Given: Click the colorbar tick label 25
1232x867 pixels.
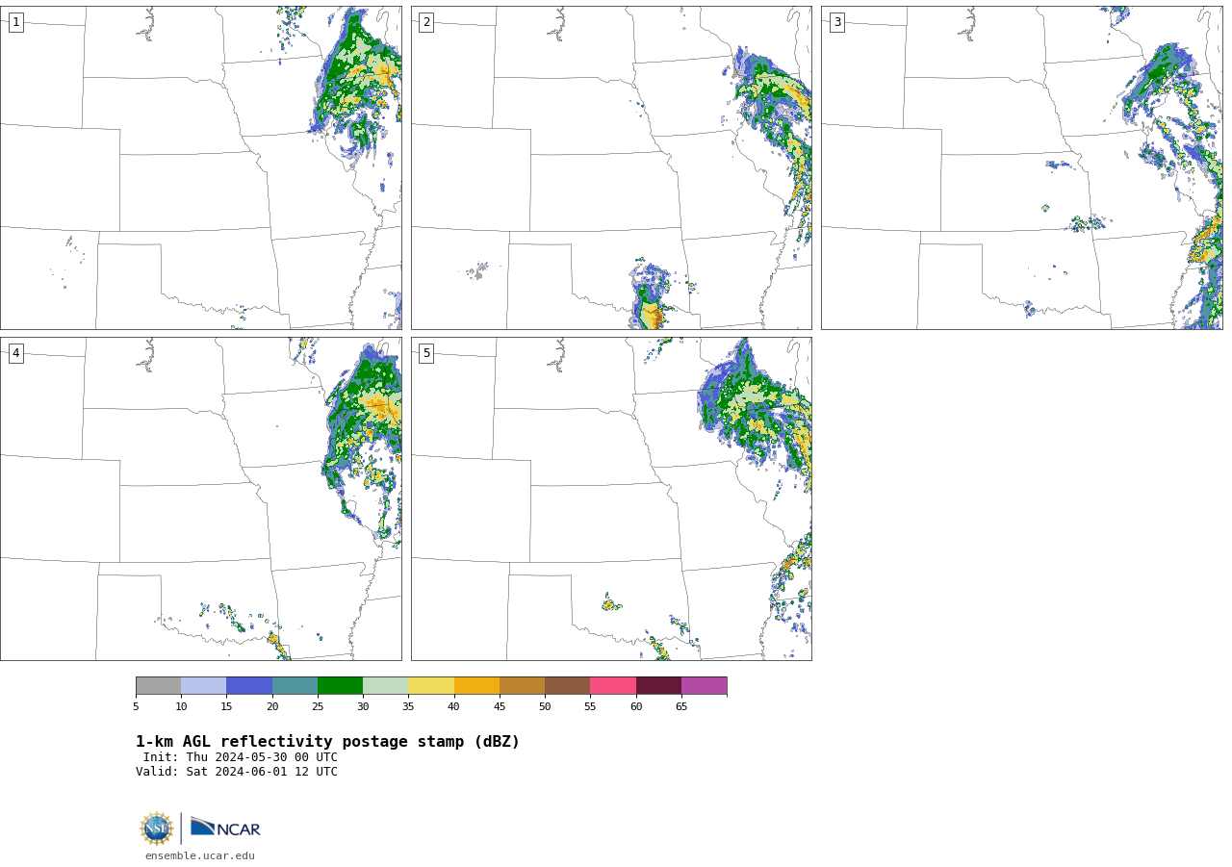Looking at the screenshot, I should 318,707.
